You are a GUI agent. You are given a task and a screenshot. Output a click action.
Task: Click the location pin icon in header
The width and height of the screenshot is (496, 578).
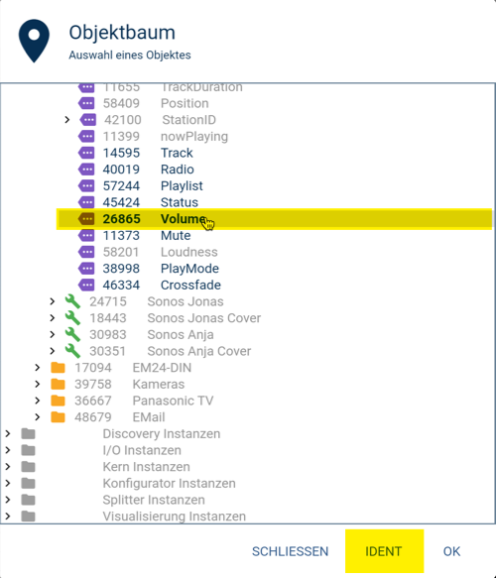pos(34,41)
